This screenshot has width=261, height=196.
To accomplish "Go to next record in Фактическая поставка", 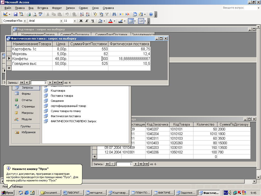I will tap(50, 82).
